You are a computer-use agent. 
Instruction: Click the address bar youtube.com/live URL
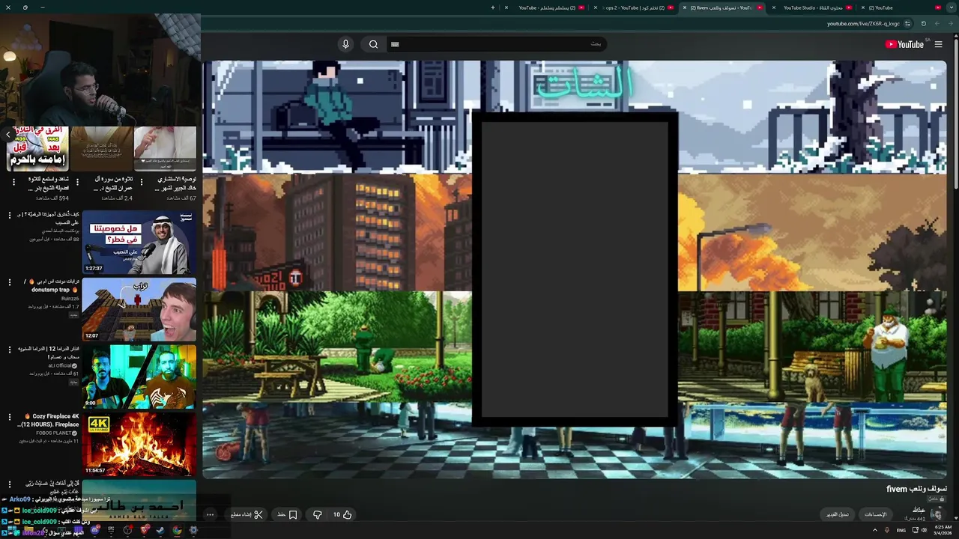click(863, 23)
